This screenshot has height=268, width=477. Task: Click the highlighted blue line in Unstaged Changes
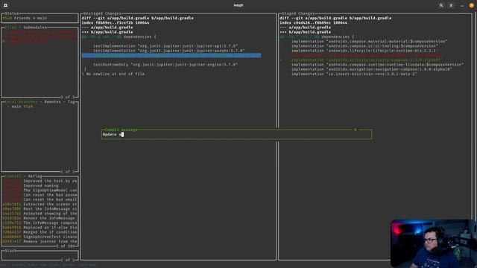click(x=171, y=55)
